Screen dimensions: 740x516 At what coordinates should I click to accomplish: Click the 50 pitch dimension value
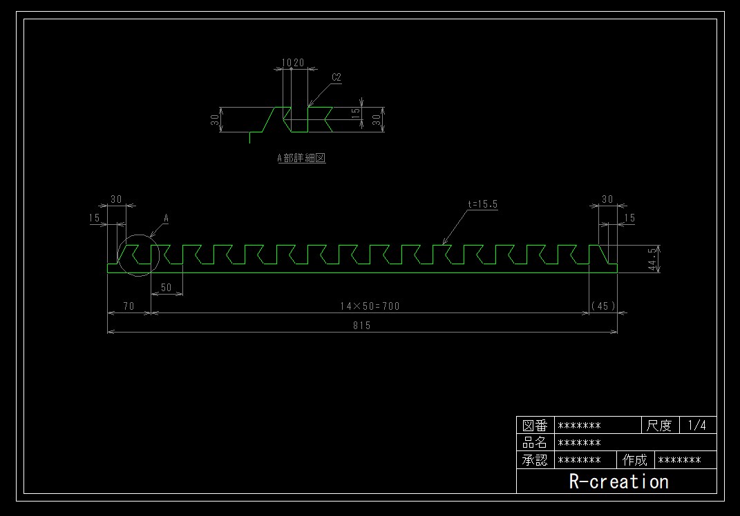point(166,288)
